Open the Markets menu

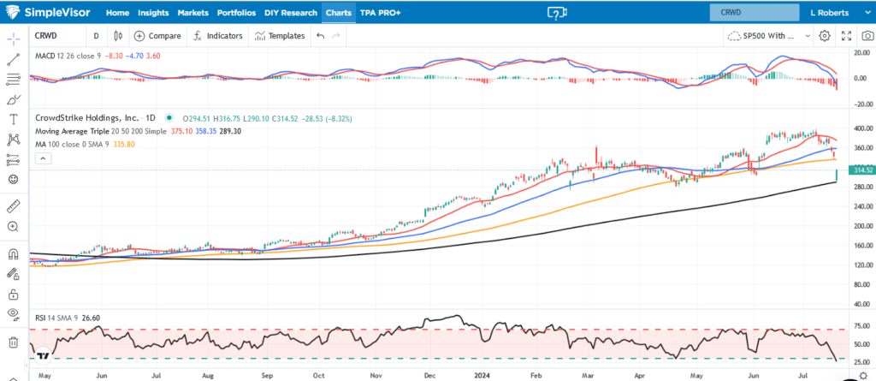click(x=192, y=12)
